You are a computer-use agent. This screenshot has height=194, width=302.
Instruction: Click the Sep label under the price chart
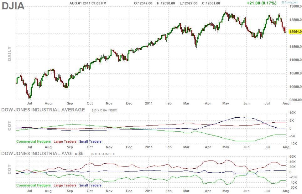click(70, 103)
